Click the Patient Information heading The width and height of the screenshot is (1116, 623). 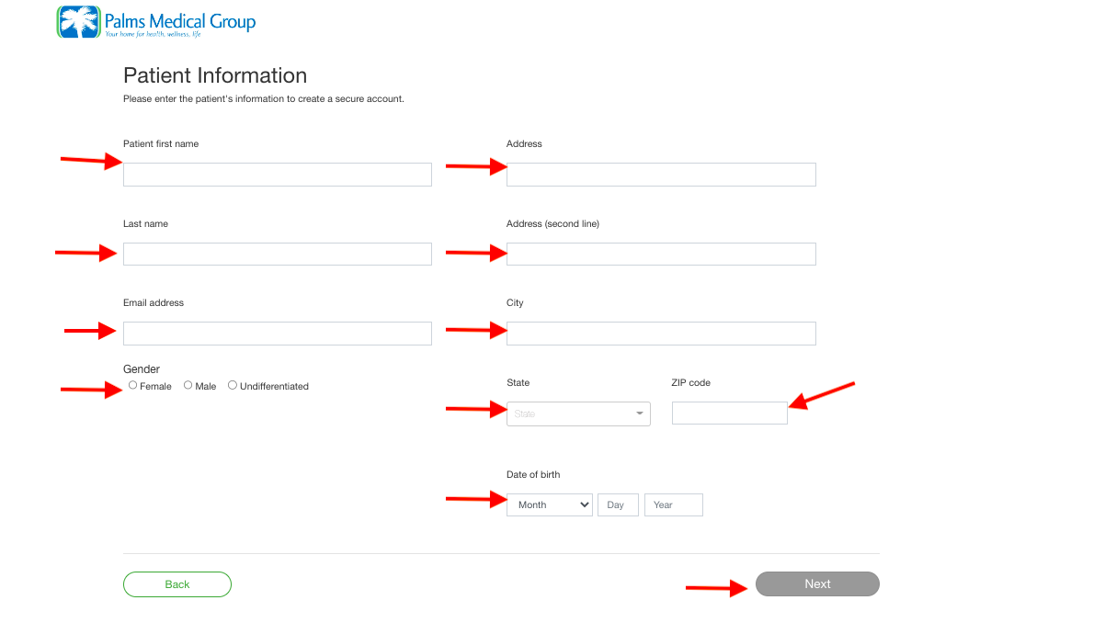tap(215, 75)
